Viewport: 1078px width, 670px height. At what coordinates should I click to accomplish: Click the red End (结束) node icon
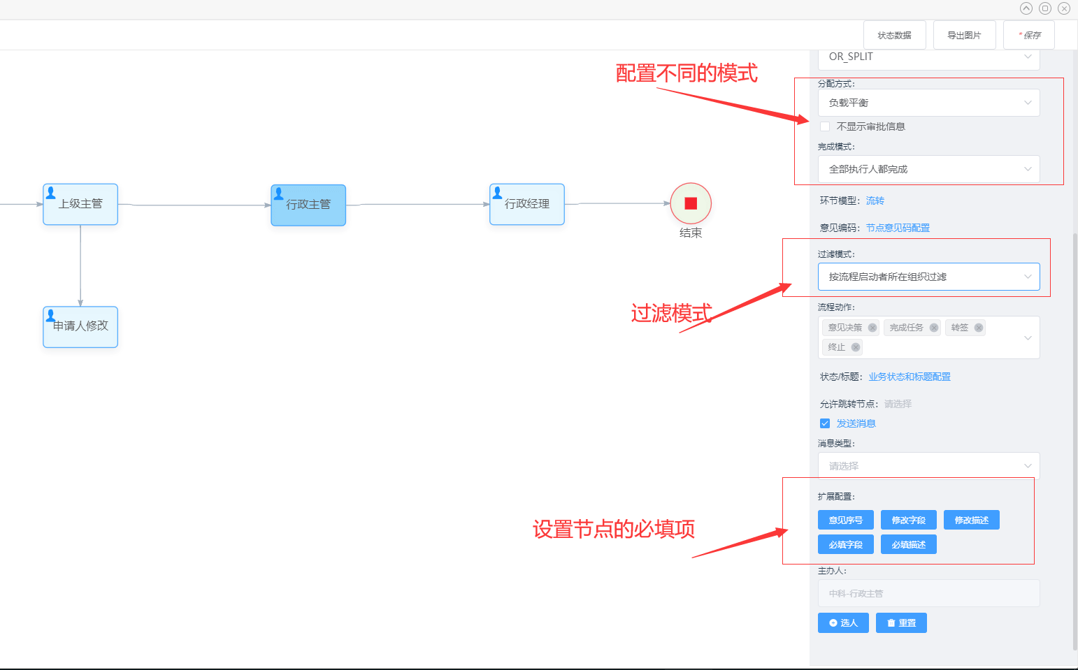(x=691, y=203)
